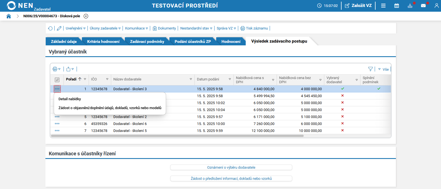441x189 pixels.
Task: Click the Oznámení o výběru dodavatele button
Action: pyautogui.click(x=231, y=167)
